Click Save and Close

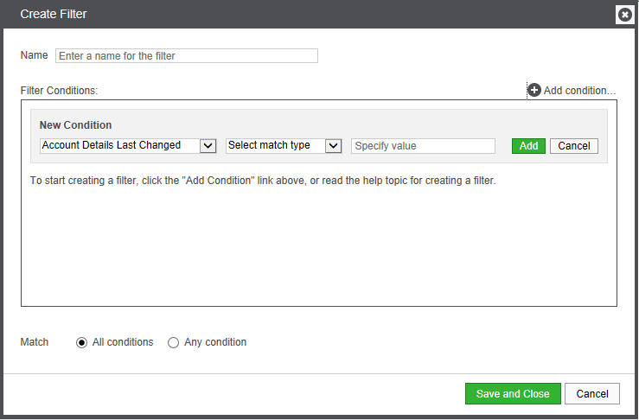[513, 394]
